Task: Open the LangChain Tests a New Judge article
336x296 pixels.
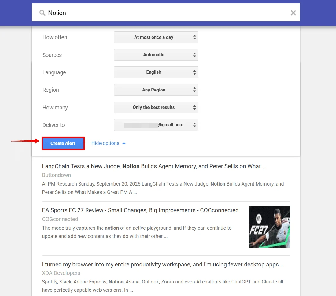Action: click(154, 166)
